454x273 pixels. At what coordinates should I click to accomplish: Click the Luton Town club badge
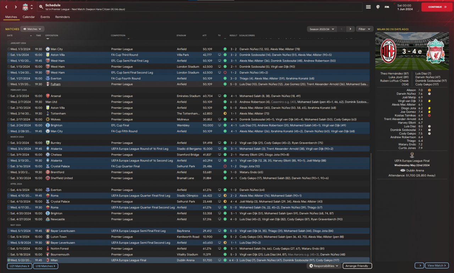pos(48,237)
